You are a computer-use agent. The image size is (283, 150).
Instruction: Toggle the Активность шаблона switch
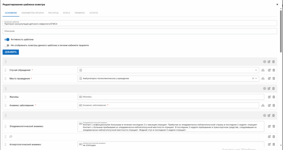pos(7,40)
